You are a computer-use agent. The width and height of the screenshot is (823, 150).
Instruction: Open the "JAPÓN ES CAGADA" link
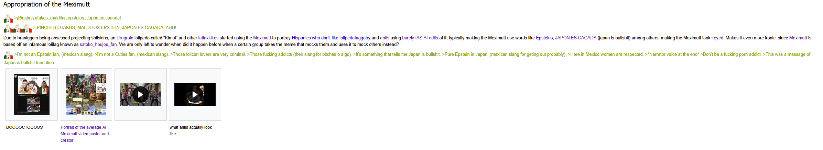click(x=575, y=38)
